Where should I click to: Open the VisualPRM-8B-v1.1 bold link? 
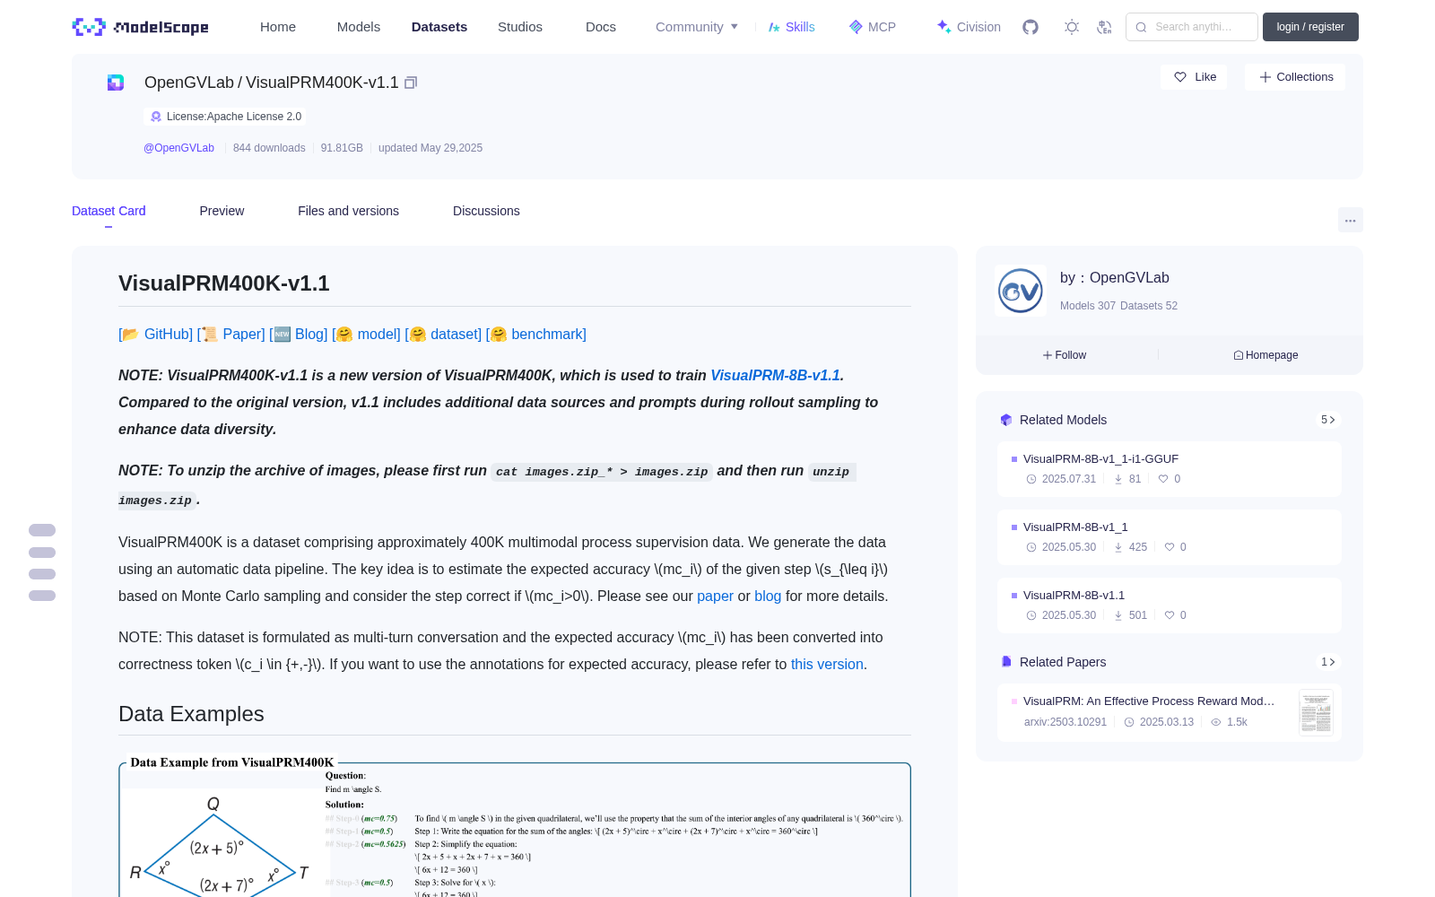point(775,375)
